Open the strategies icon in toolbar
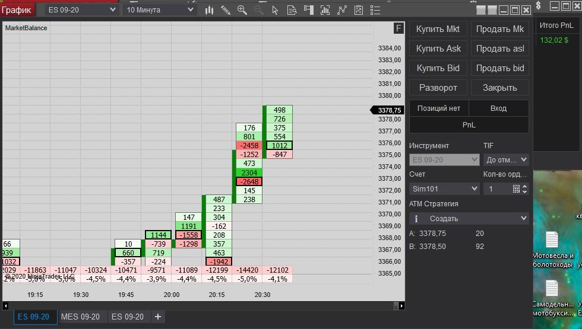The image size is (582, 329). (x=359, y=10)
